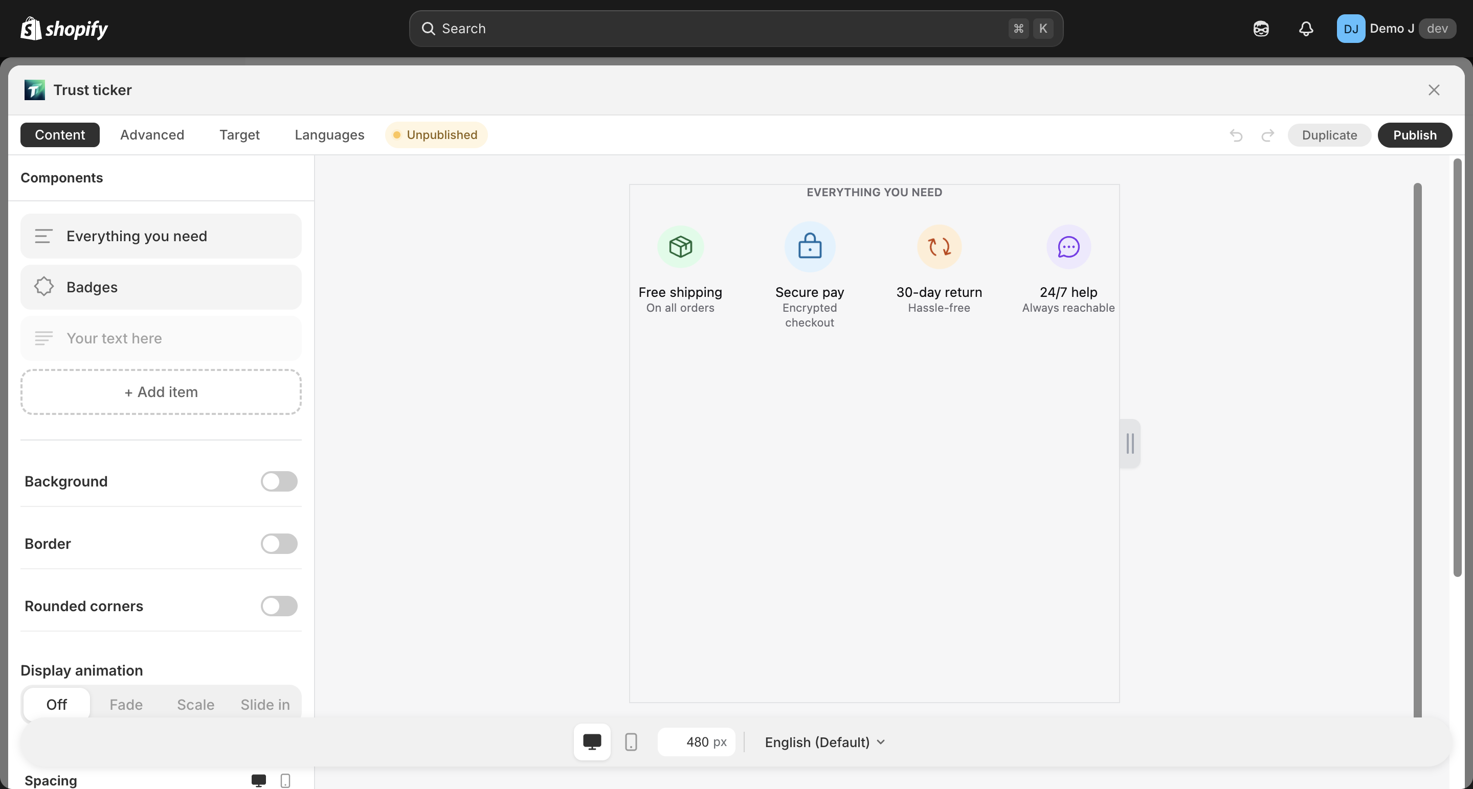Undo the last change
The width and height of the screenshot is (1473, 789).
pos(1236,135)
